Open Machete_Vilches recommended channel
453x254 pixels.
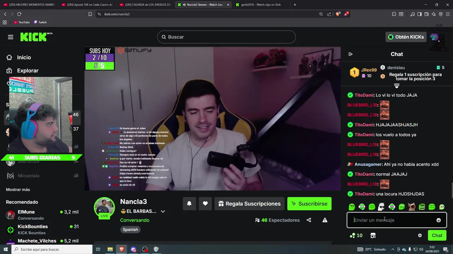coord(42,241)
